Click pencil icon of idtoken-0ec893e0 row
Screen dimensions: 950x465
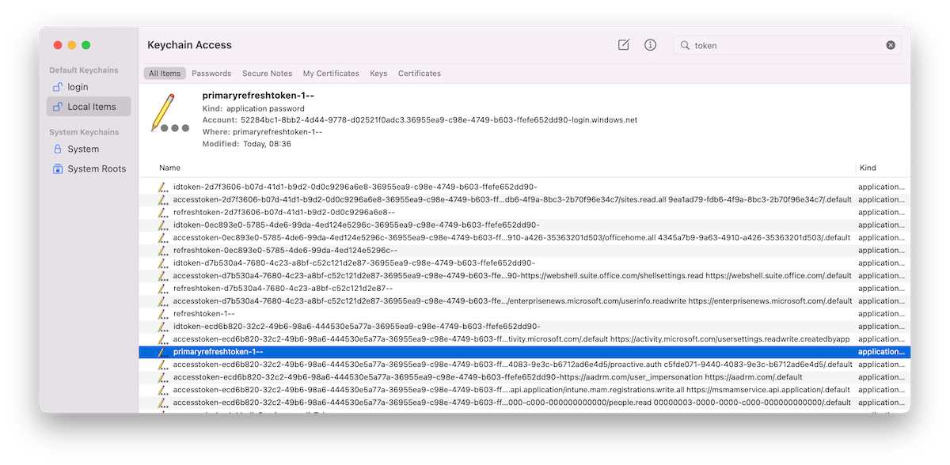click(163, 225)
